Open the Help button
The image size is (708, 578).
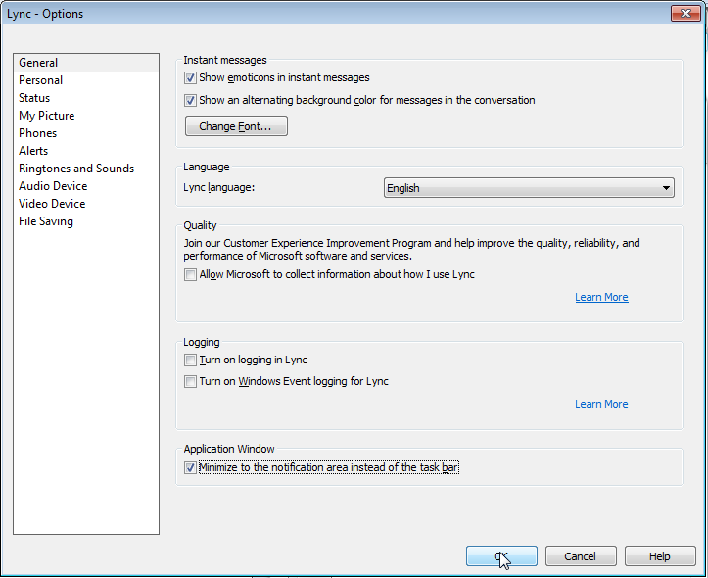click(x=660, y=555)
